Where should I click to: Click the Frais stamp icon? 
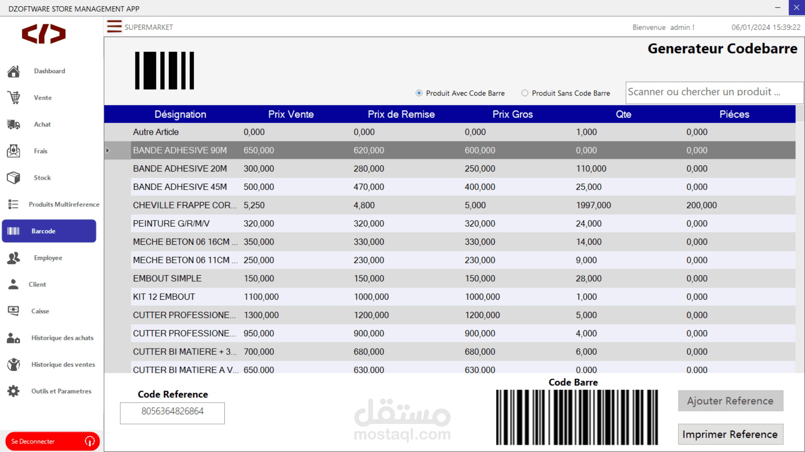(x=13, y=151)
